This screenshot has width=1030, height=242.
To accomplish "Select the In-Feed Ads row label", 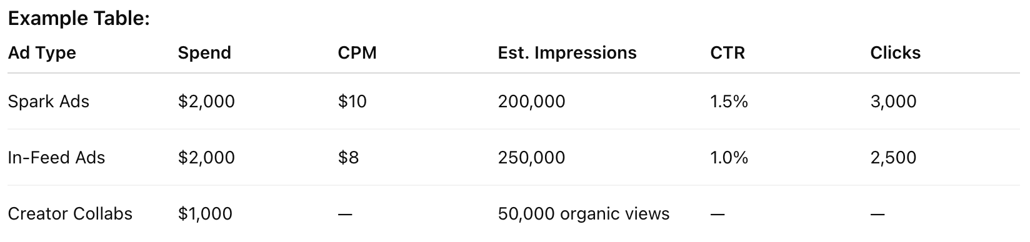I will (x=56, y=157).
